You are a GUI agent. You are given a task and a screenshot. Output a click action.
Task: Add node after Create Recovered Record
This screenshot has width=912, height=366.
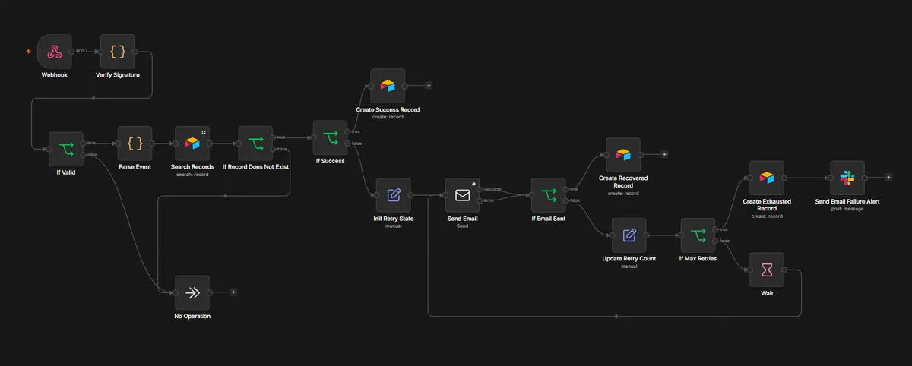coord(664,155)
